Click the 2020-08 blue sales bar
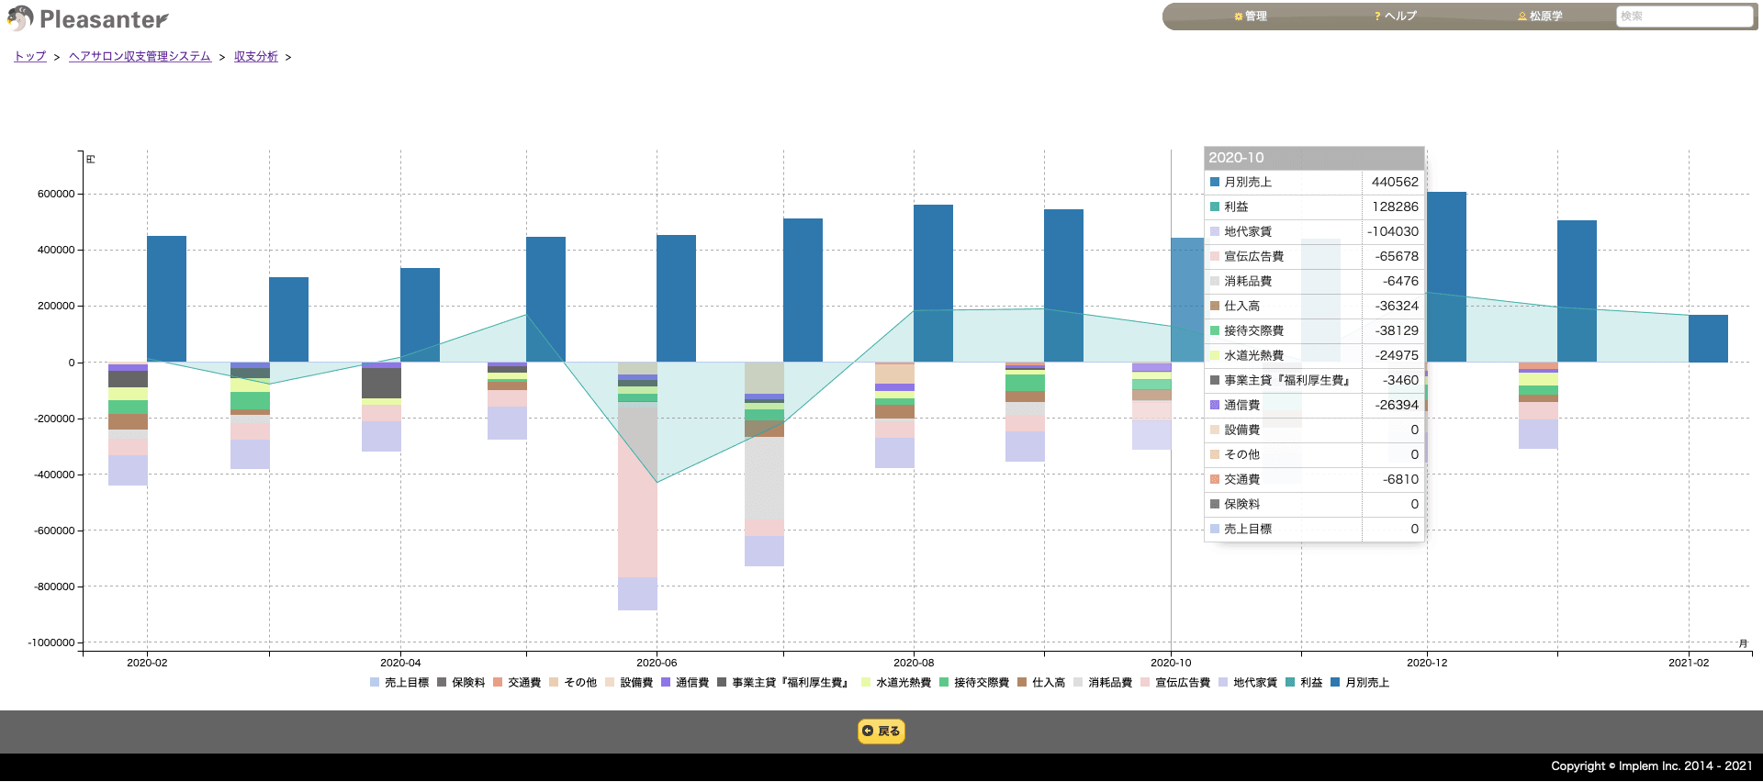Viewport: 1763px width, 782px height. click(933, 284)
